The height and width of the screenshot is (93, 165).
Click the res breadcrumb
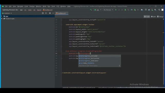tap(34, 10)
